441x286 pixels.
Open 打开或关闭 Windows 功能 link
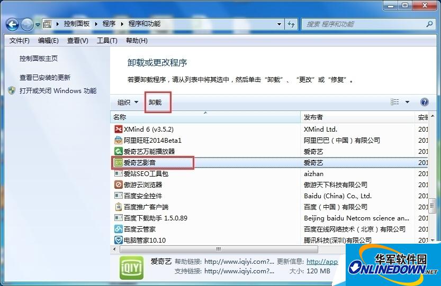[58, 90]
